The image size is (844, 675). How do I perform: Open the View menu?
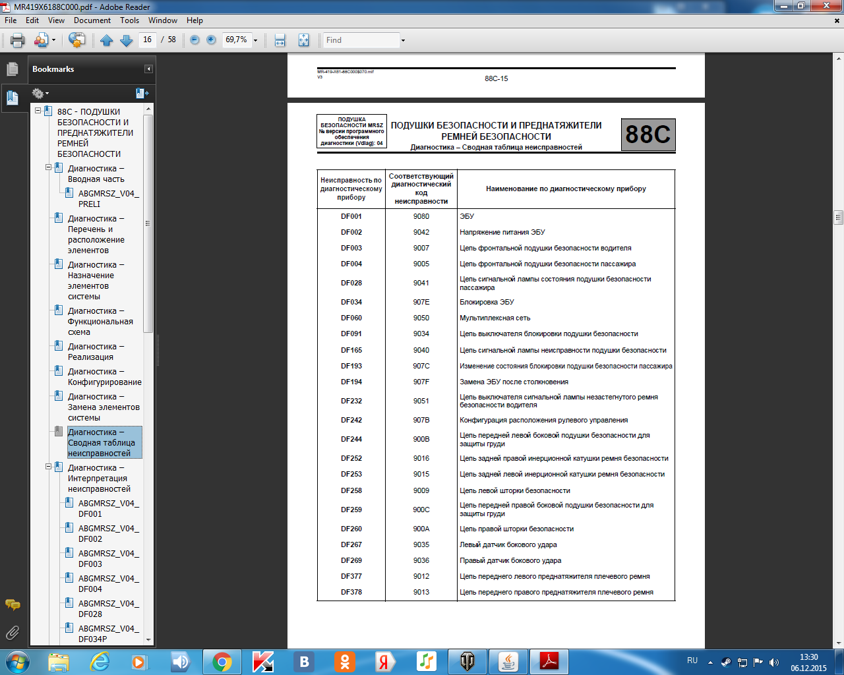(56, 20)
